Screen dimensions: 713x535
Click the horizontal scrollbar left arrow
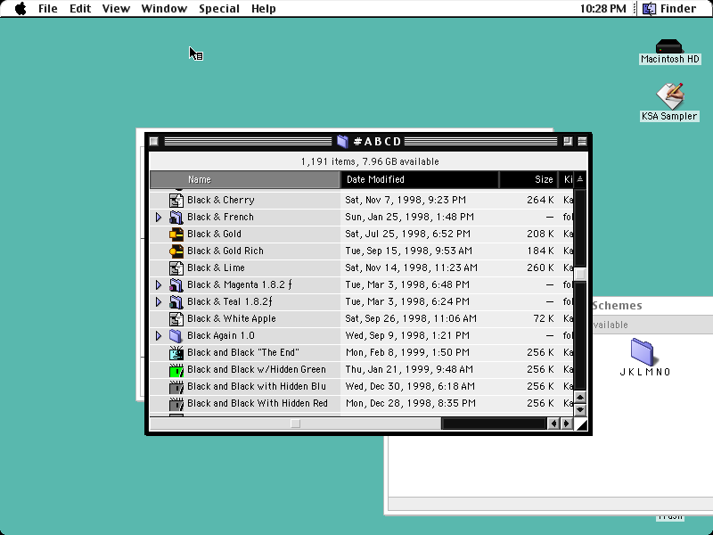click(x=553, y=424)
